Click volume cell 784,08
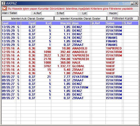Image resolution: width=140 pixels, height=126 pixels. click(65, 59)
